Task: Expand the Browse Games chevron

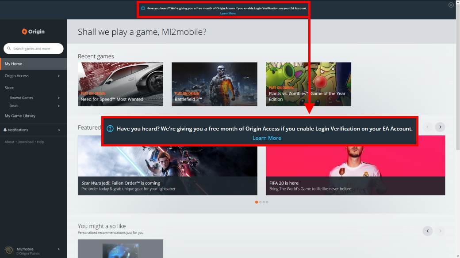Action: pos(59,98)
